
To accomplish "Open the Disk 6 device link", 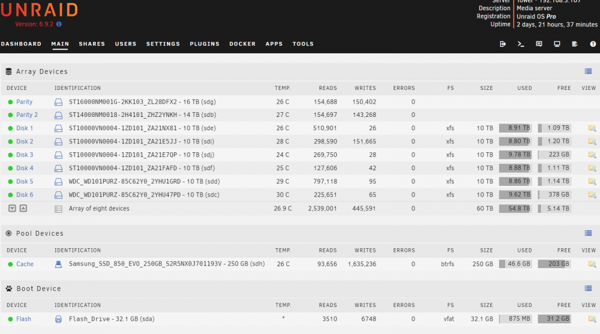I will pyautogui.click(x=25, y=195).
